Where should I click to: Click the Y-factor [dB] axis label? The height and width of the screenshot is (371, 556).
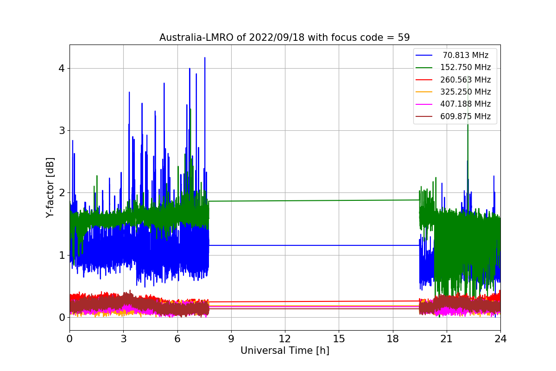click(50, 187)
